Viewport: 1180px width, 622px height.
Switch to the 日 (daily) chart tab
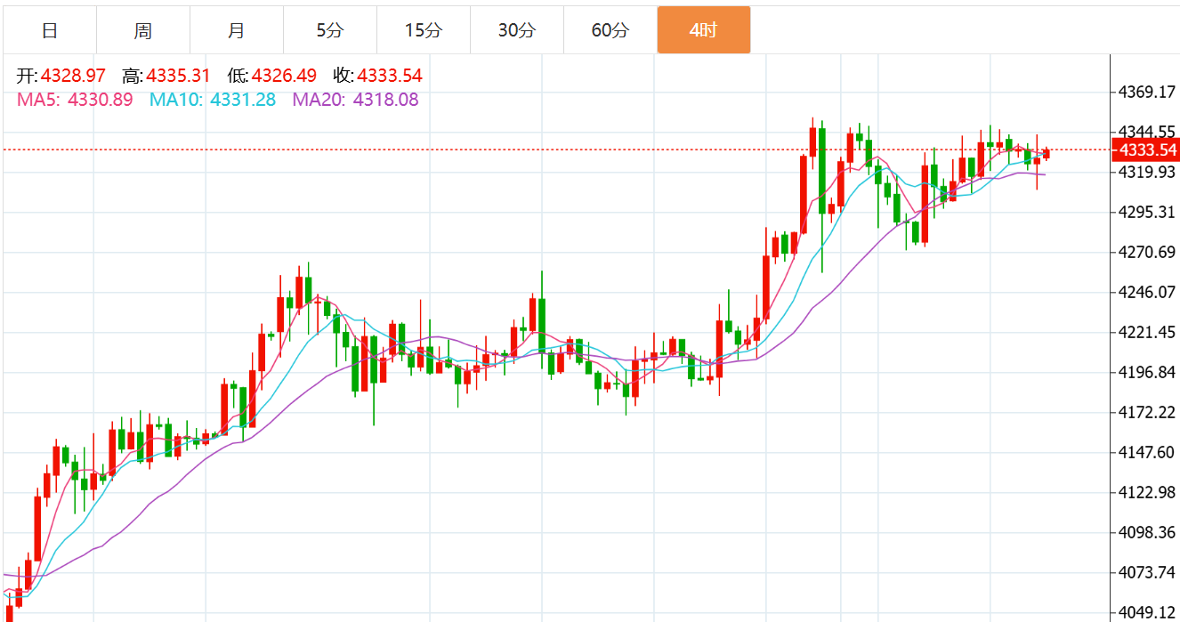(50, 31)
